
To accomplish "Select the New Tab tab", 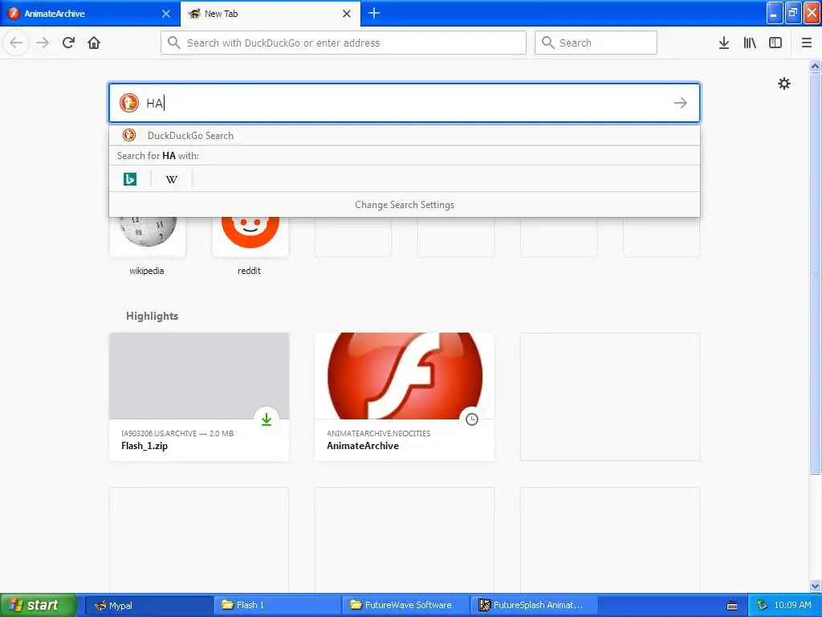I will pyautogui.click(x=271, y=14).
